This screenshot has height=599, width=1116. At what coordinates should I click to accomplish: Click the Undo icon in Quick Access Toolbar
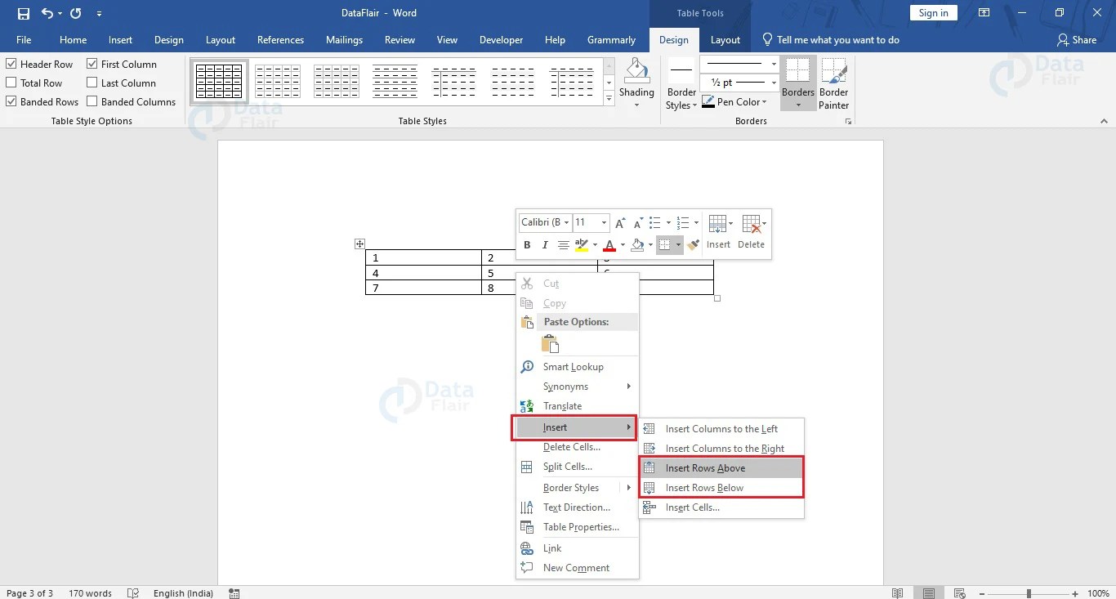[49, 12]
